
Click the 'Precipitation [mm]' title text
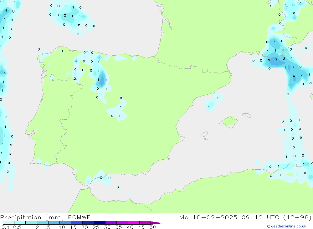32,217
